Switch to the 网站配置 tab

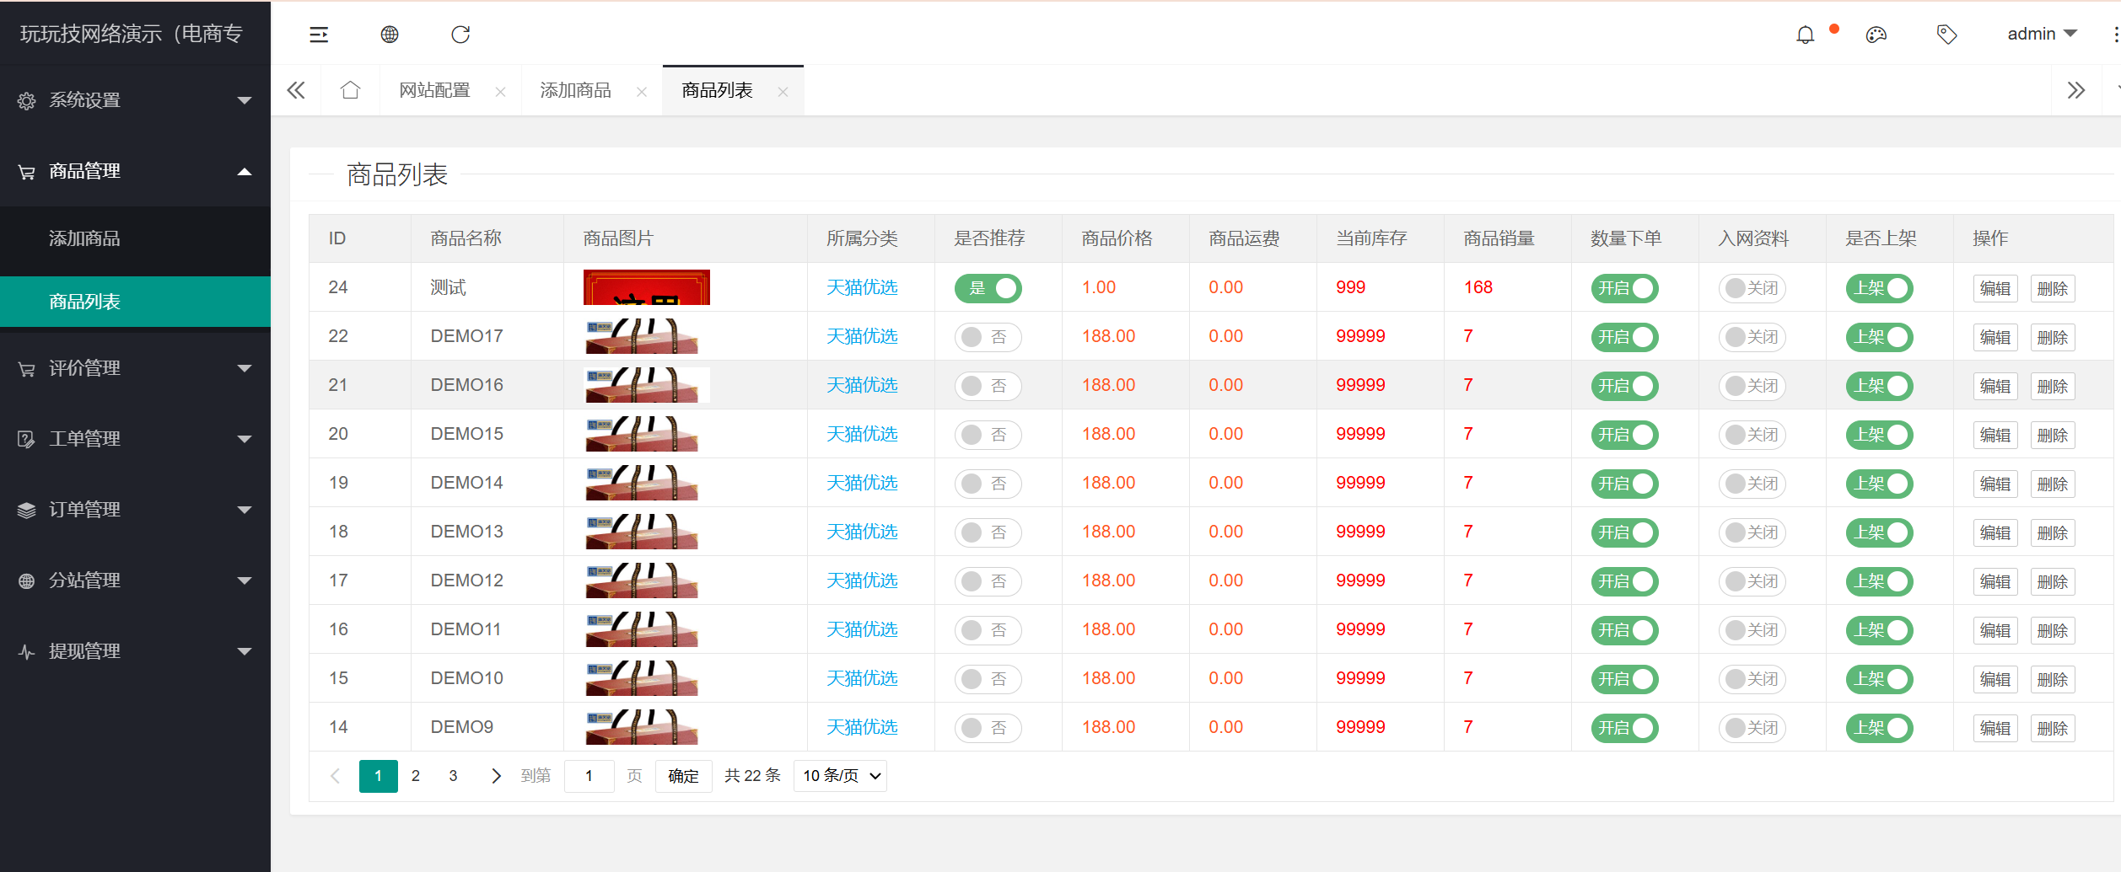click(x=435, y=90)
